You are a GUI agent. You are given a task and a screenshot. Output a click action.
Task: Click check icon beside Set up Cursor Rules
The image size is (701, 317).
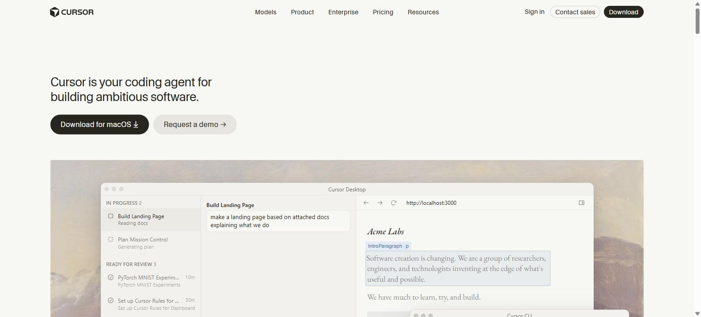click(110, 300)
